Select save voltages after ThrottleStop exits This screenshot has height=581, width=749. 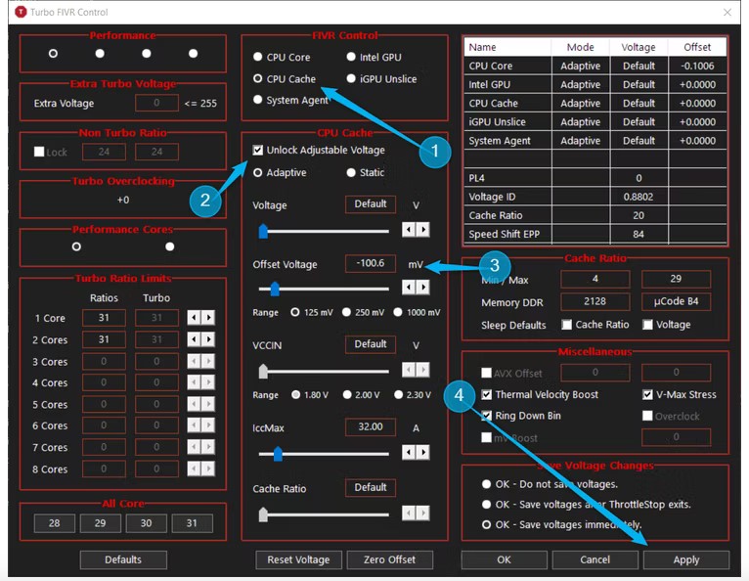click(x=486, y=504)
